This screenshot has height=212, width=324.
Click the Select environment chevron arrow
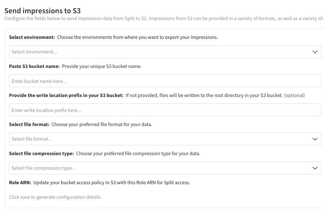point(315,52)
